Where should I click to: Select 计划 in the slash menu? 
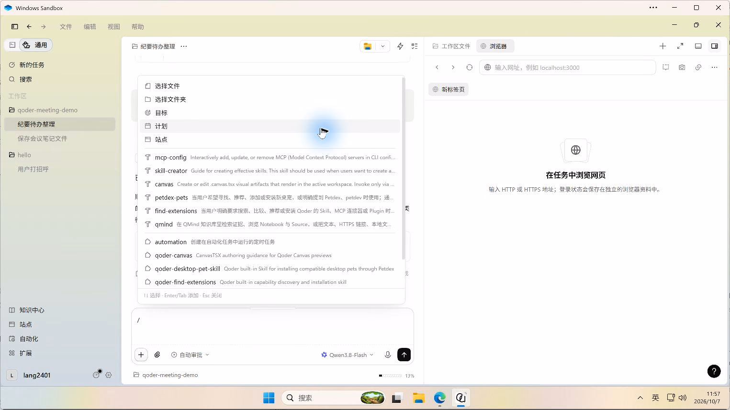(270, 126)
